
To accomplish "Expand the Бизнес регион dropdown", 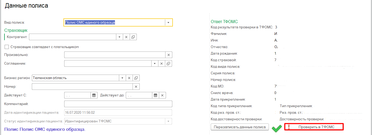I will (x=122, y=78).
